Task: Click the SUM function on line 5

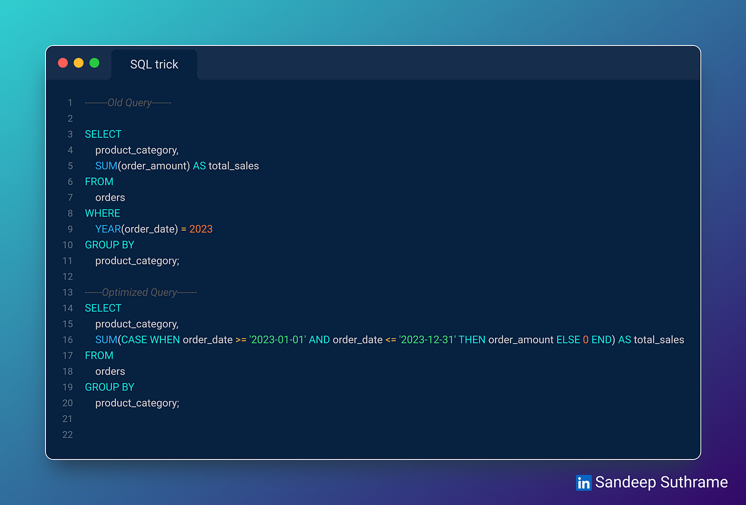Action: coord(106,165)
